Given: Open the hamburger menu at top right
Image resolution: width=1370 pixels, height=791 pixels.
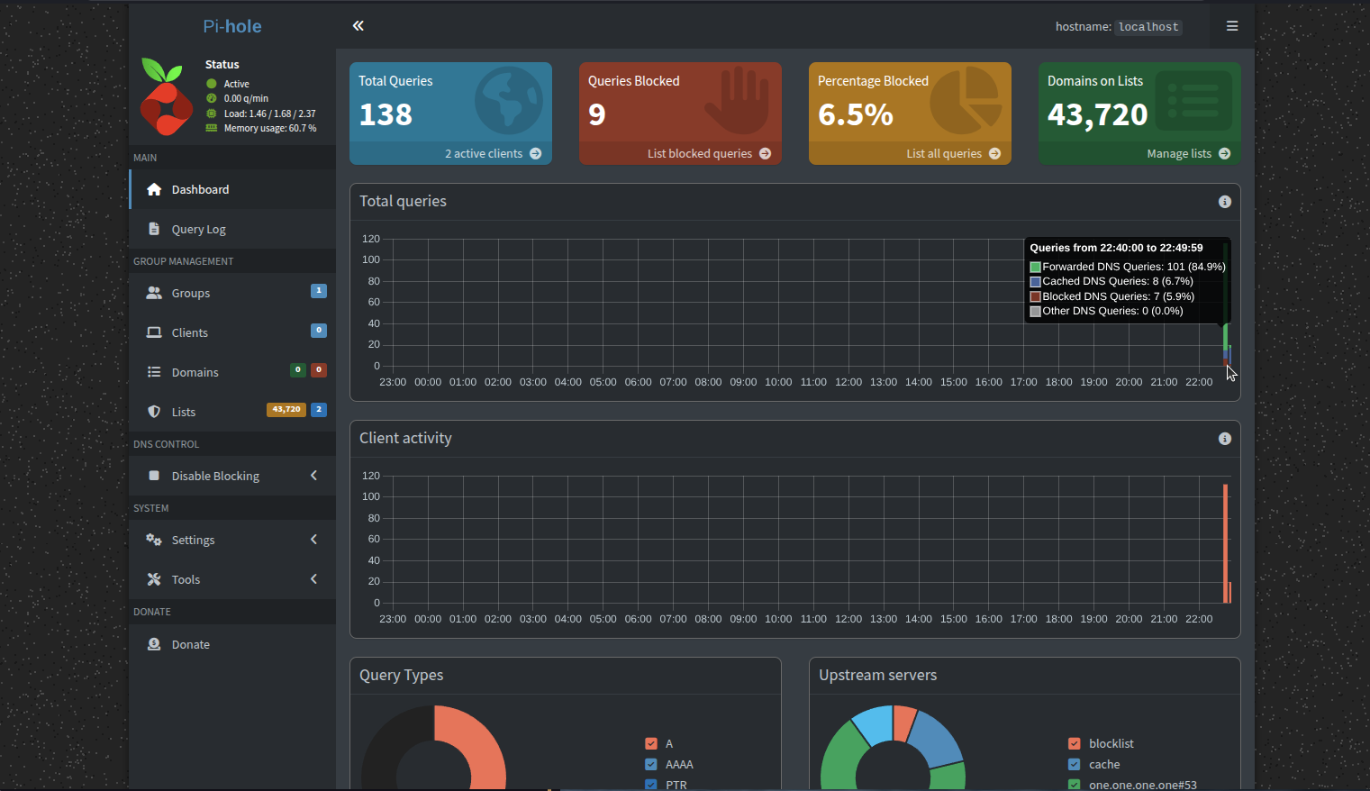Looking at the screenshot, I should (x=1232, y=26).
